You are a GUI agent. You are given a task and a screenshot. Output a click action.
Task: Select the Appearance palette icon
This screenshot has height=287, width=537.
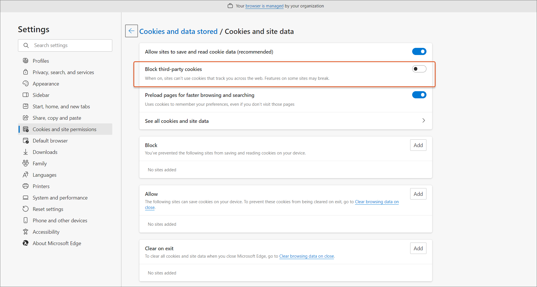pyautogui.click(x=26, y=84)
